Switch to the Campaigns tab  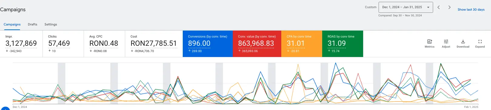(x=12, y=24)
